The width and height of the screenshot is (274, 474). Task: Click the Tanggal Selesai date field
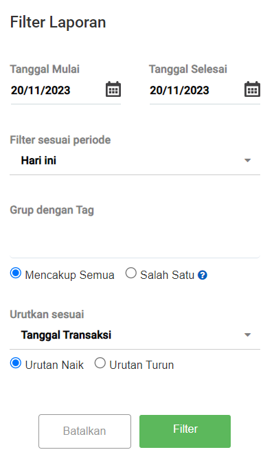(x=196, y=91)
